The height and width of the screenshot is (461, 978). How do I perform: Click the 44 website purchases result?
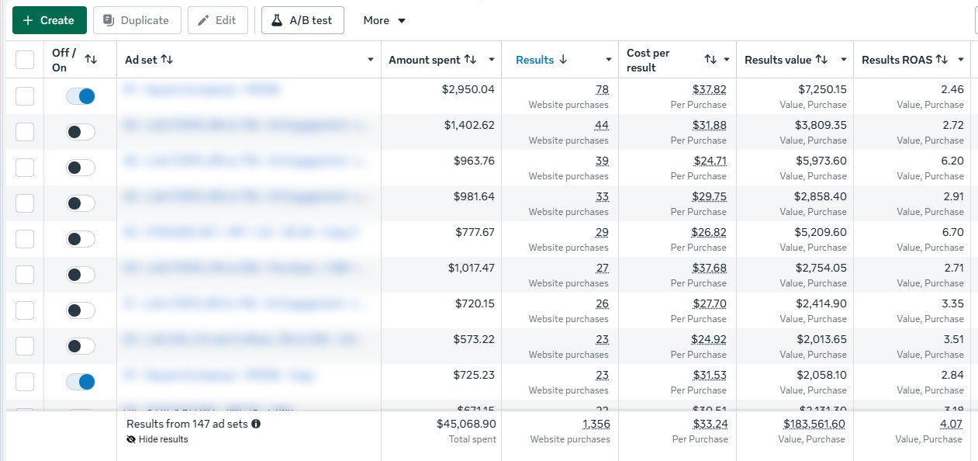[x=602, y=126]
